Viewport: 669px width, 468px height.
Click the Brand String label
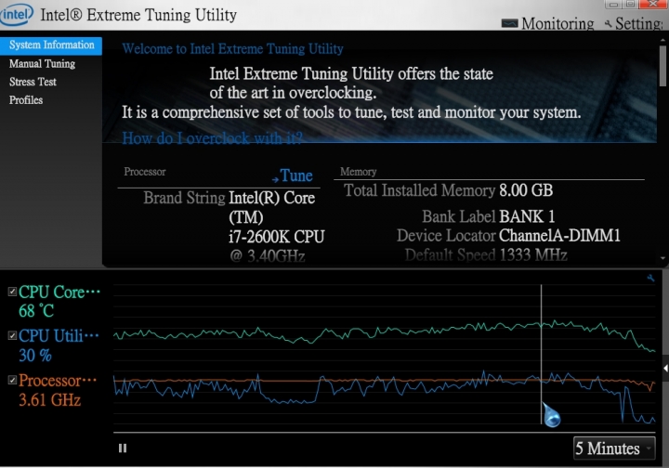[184, 198]
